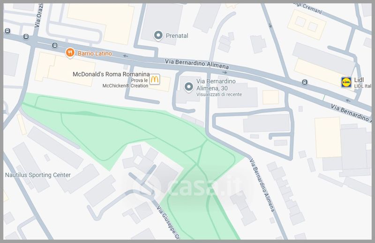Select the bus stop icon left of Barrio Latino

(55, 45)
